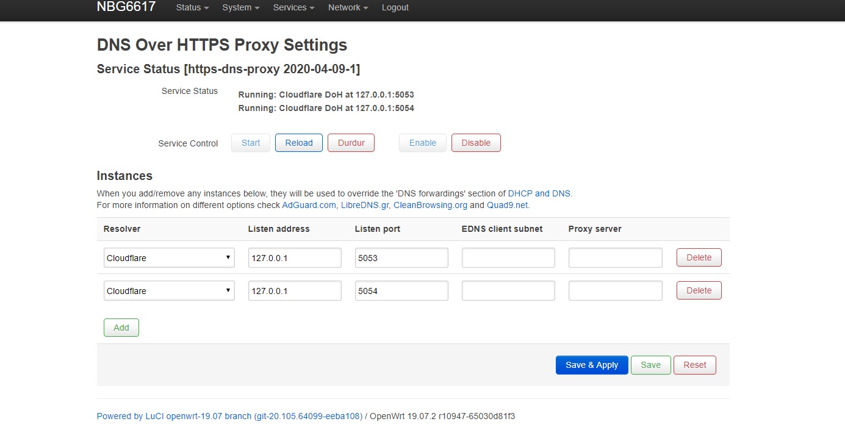The width and height of the screenshot is (845, 438).
Task: Click the Durdur stop button
Action: point(351,143)
